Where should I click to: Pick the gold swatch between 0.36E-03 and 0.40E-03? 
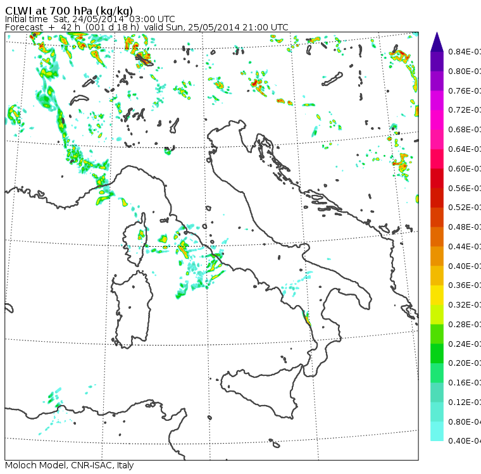(437, 276)
